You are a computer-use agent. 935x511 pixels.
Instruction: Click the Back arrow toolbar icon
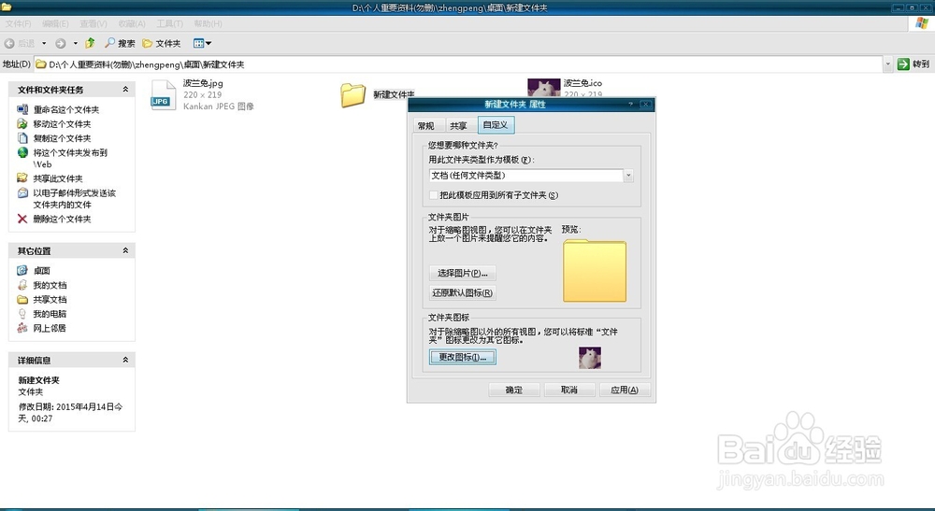click(9, 44)
